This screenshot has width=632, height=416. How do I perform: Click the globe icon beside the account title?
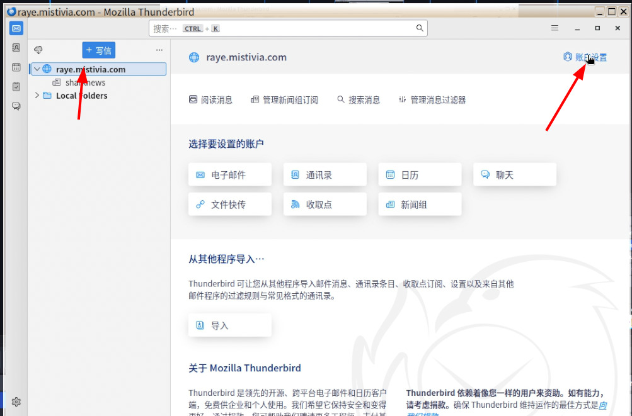point(194,58)
